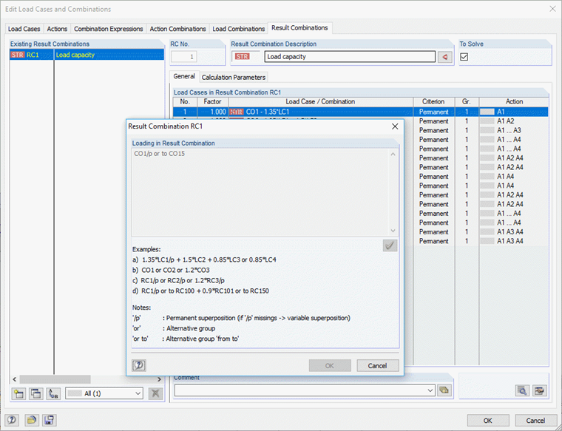This screenshot has width=562, height=431.
Task: Click the Factor column header
Action: [x=212, y=102]
